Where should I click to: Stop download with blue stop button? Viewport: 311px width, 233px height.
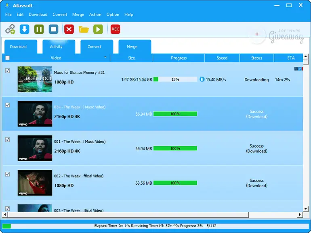click(54, 29)
